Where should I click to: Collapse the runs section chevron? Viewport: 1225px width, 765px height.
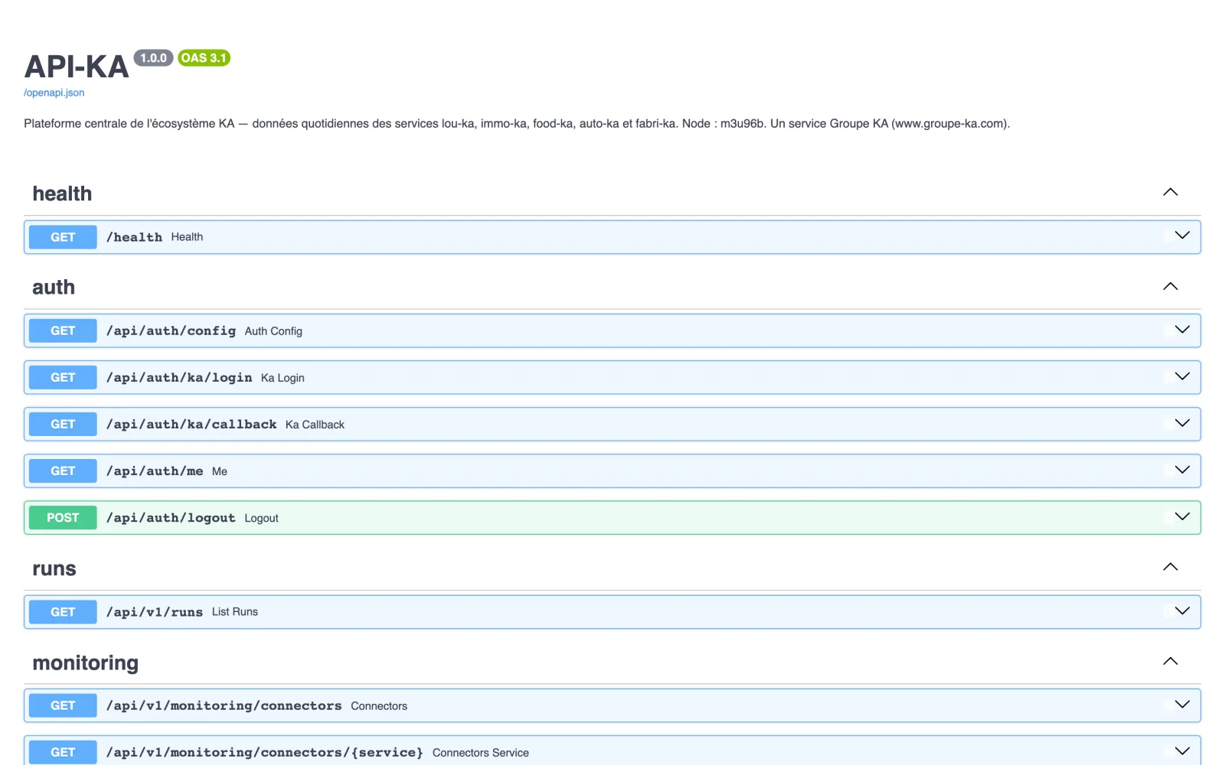[x=1170, y=567]
